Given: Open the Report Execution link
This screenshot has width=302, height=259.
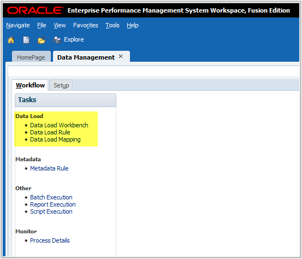Looking at the screenshot, I should pos(53,204).
